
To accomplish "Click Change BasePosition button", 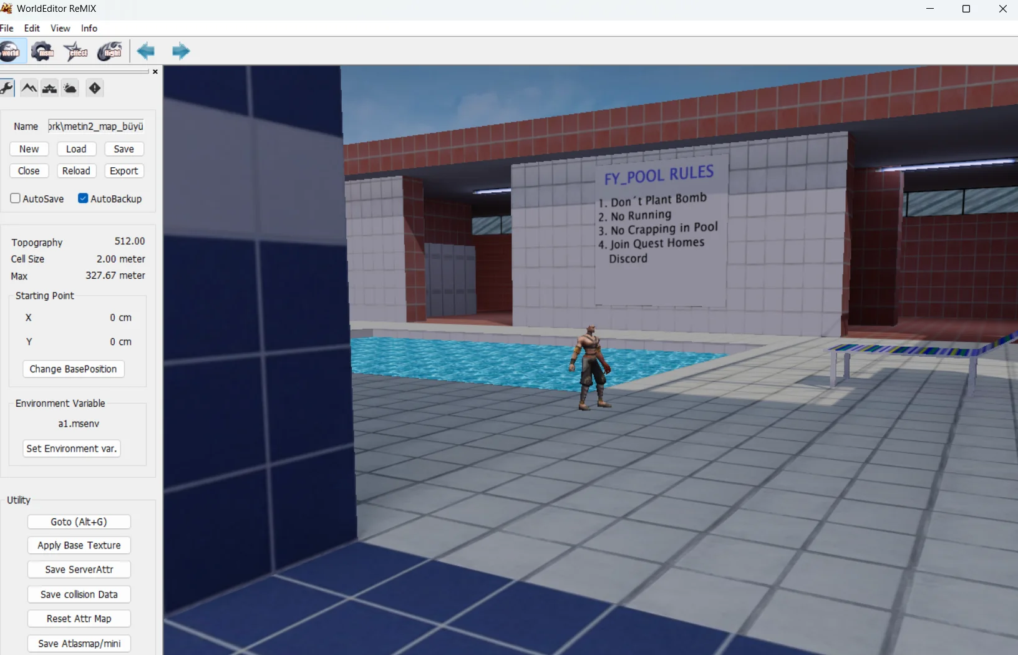I will pyautogui.click(x=73, y=369).
